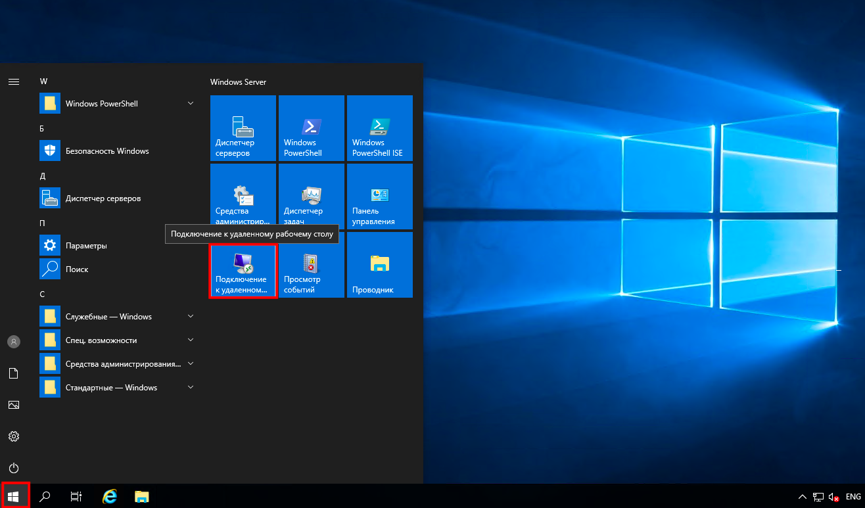The image size is (865, 508).
Task: Open Диспетчер серверов in the app list
Action: pyautogui.click(x=118, y=198)
